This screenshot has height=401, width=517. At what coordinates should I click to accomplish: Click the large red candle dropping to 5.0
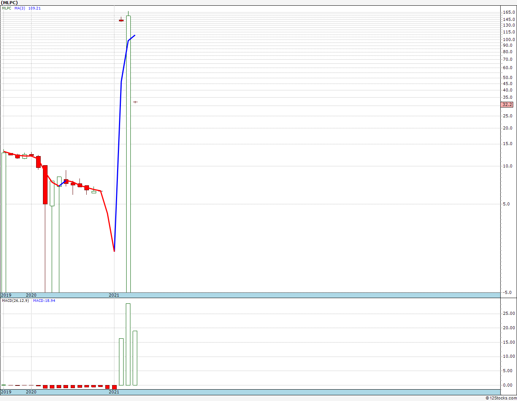(x=45, y=185)
